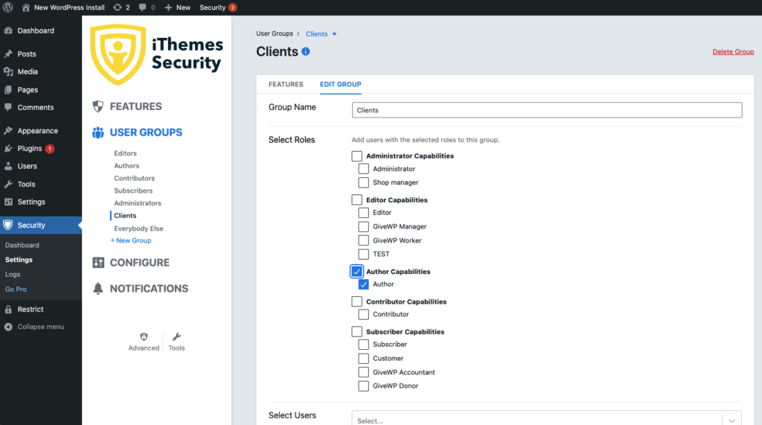
Task: Open the Tools wrench icon under Notifications
Action: (176, 336)
